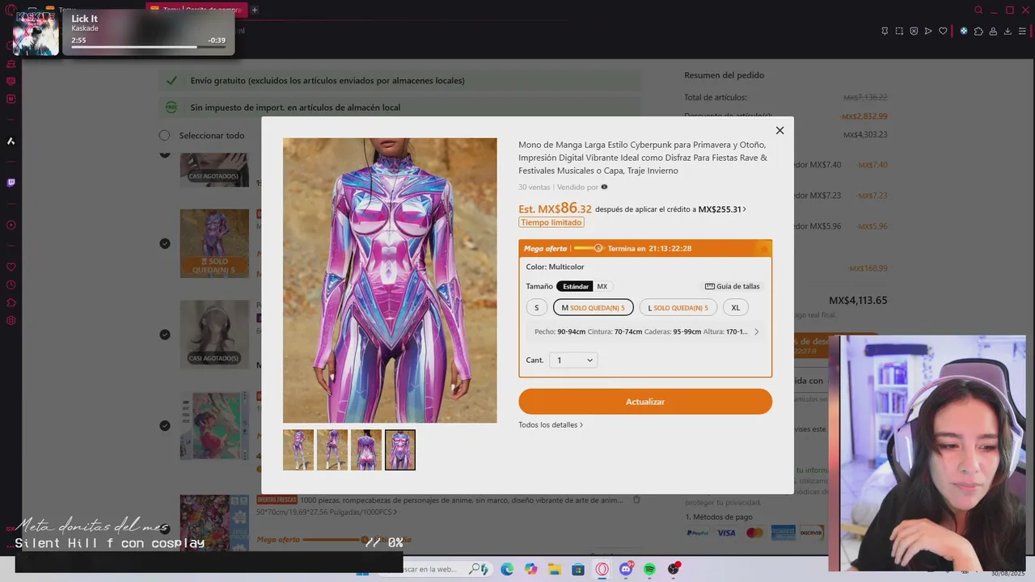1035x582 pixels.
Task: Add page to bookmarks heart icon
Action: (943, 32)
